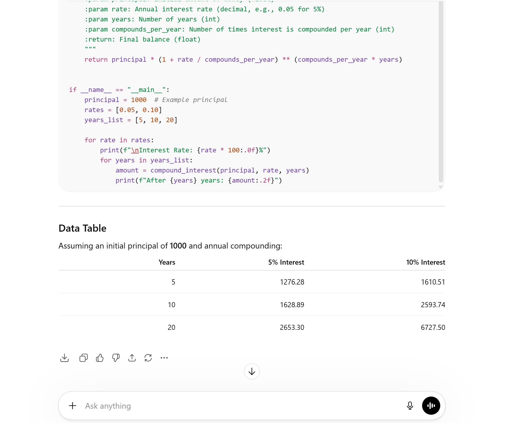Click the code block vertical scrollbar
510x423 pixels.
point(441,91)
